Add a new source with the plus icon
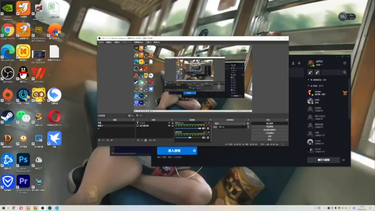The image size is (375, 211). pyautogui.click(x=138, y=140)
